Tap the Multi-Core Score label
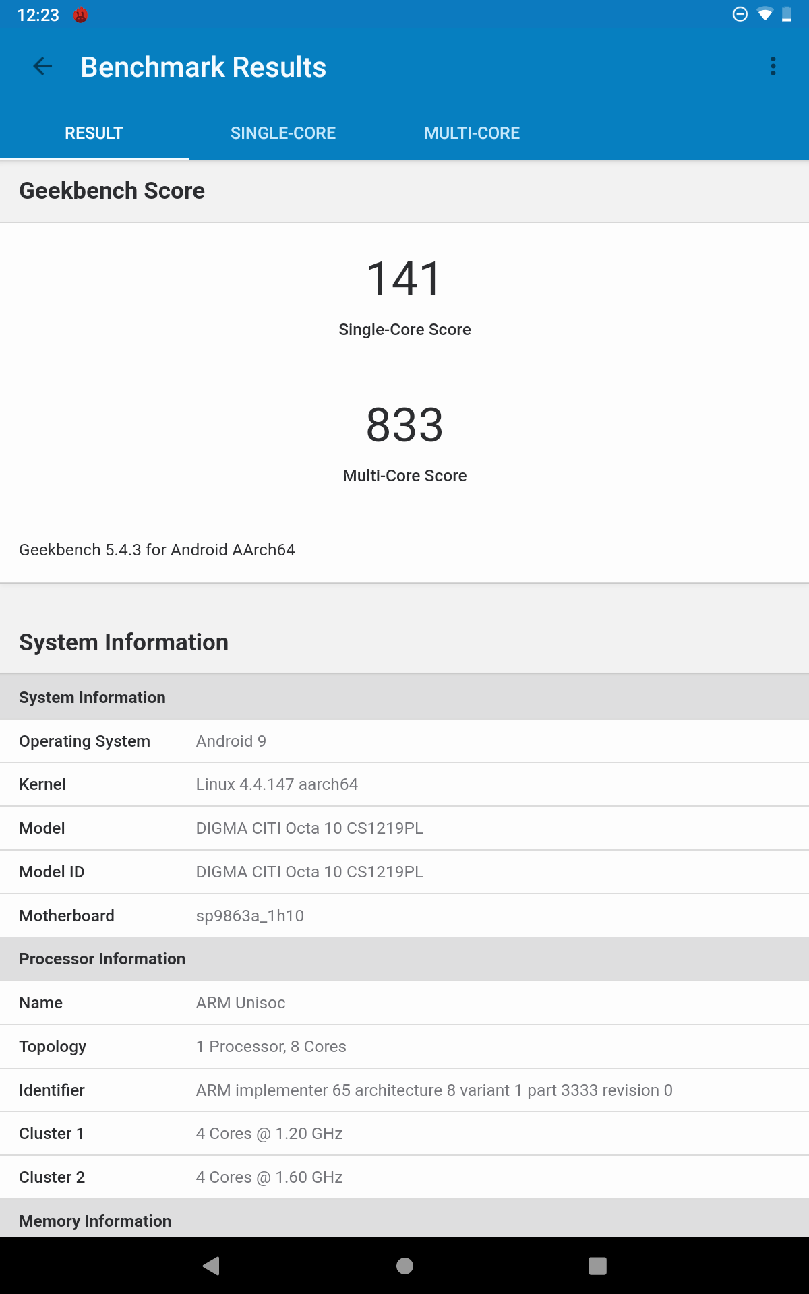Viewport: 809px width, 1294px height. (x=404, y=476)
